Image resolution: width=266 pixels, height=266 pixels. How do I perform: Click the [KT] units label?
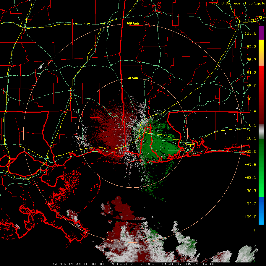pyautogui.click(x=252, y=21)
